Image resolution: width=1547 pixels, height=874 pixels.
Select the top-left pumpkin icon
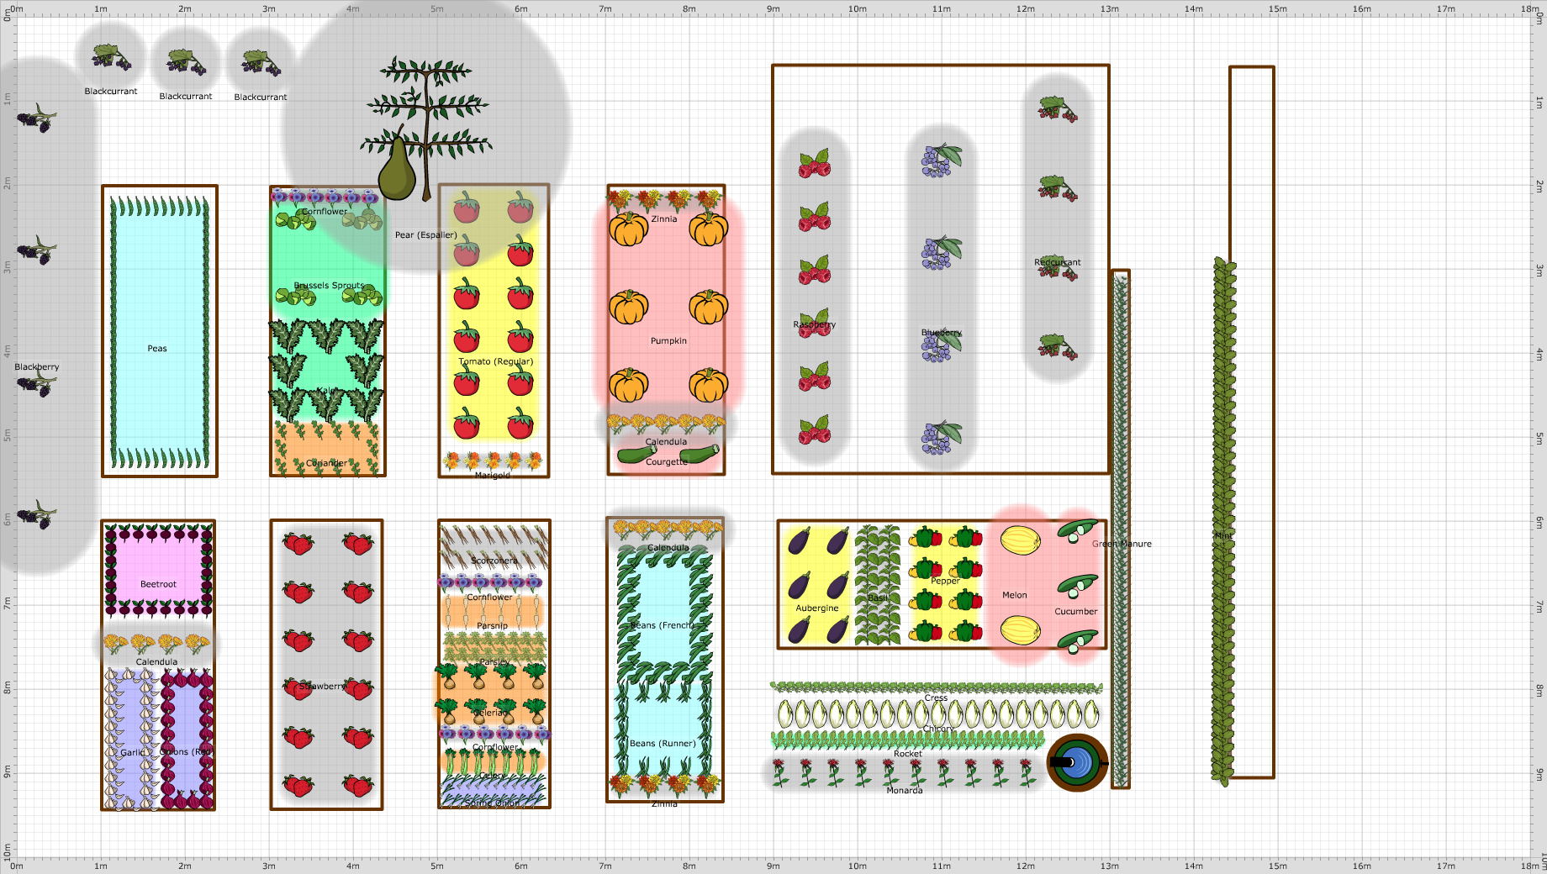click(x=628, y=229)
